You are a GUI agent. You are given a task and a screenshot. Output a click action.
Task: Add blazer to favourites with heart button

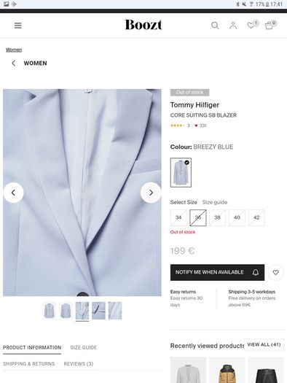coord(275,272)
